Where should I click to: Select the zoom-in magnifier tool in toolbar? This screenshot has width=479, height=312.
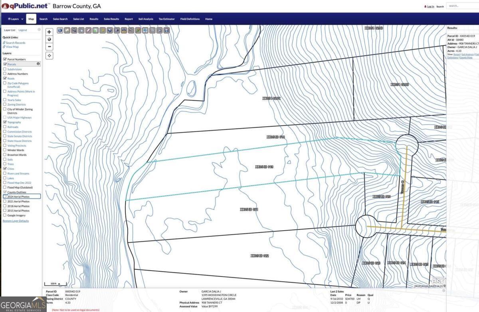coord(74,30)
